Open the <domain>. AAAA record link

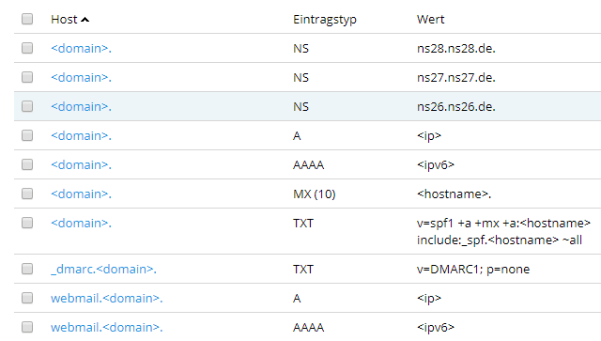(x=82, y=165)
